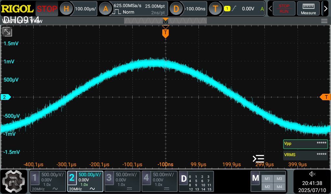
Task: Open the digital channels D panel
Action: tap(184, 179)
